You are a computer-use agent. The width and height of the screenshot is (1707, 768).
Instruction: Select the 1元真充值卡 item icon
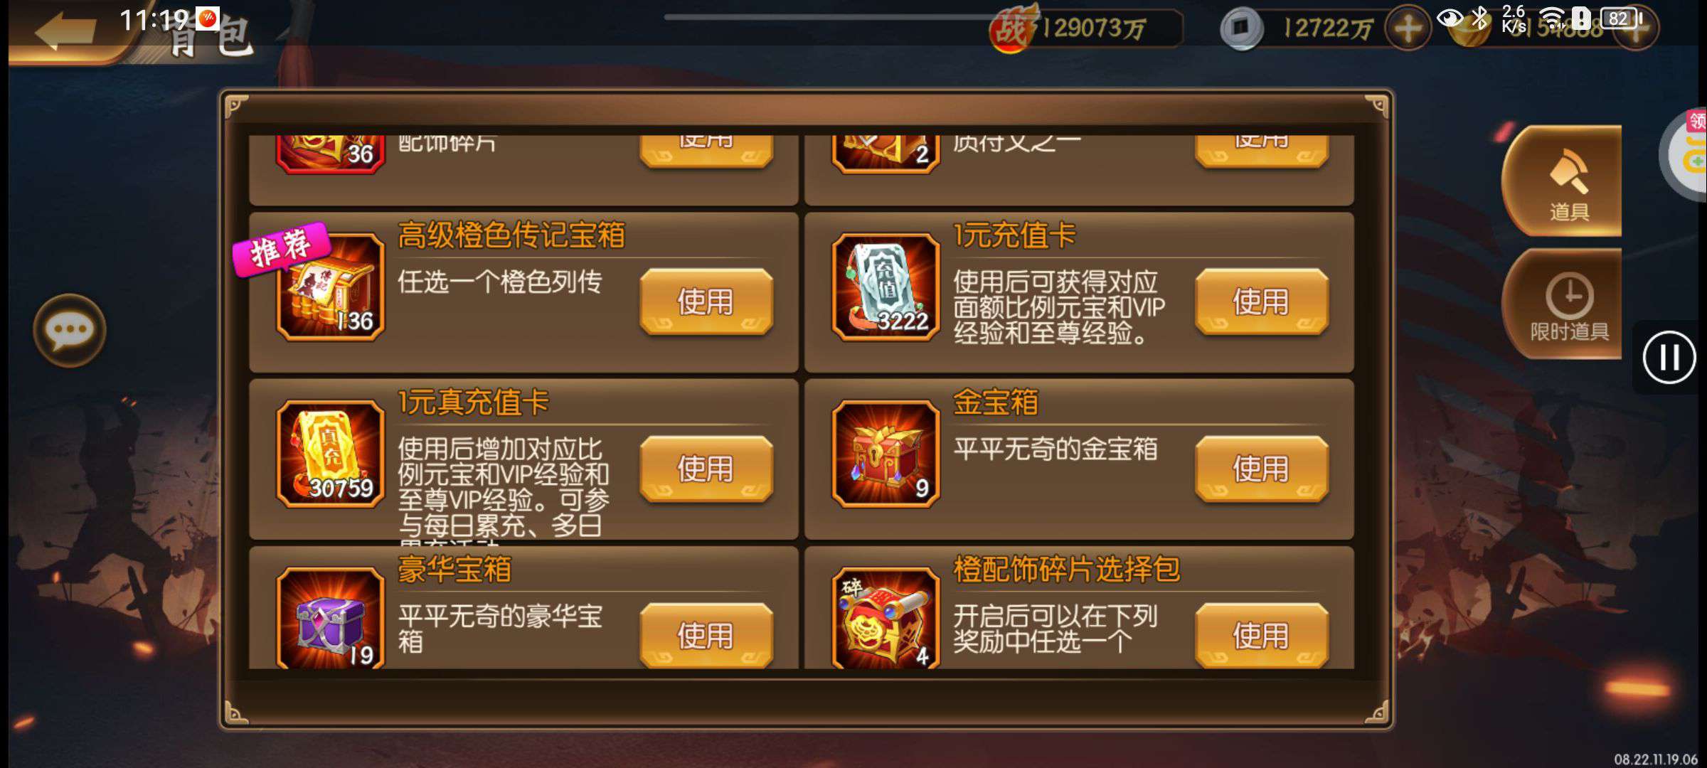pos(330,454)
